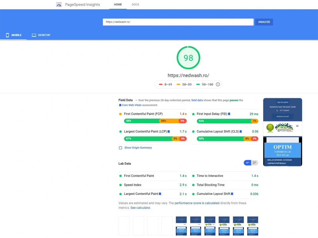Viewport: 318px width, 238px height.
Task: Click the Total Blocking Time 0 ms value
Action: [x=255, y=185]
